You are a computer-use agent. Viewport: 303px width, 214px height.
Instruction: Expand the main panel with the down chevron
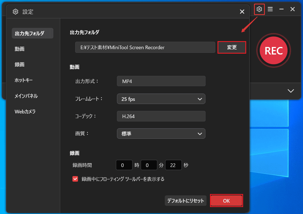[x=291, y=91]
